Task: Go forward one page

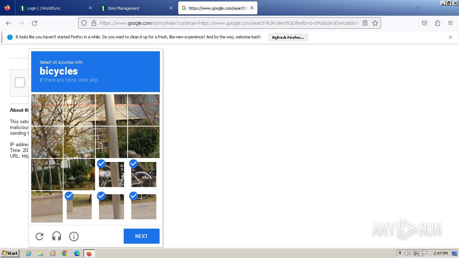Action: pyautogui.click(x=22, y=23)
